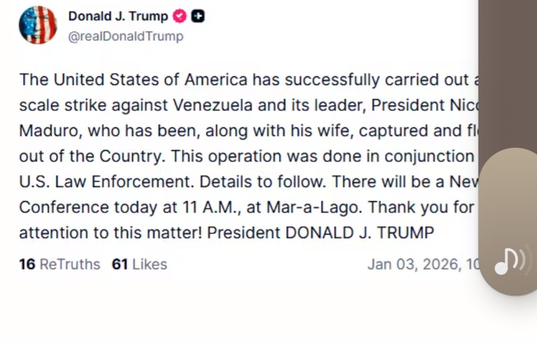Viewport: 537px width, 343px height.
Task: Click the signature President DONALD J. TRUMP
Action: coord(320,233)
